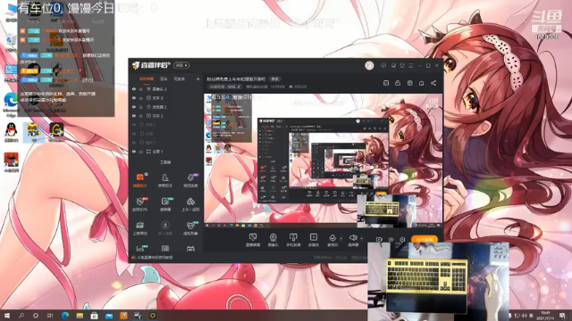The width and height of the screenshot is (572, 321).
Task: Click the user avatar in the title bar
Action: coord(369,65)
